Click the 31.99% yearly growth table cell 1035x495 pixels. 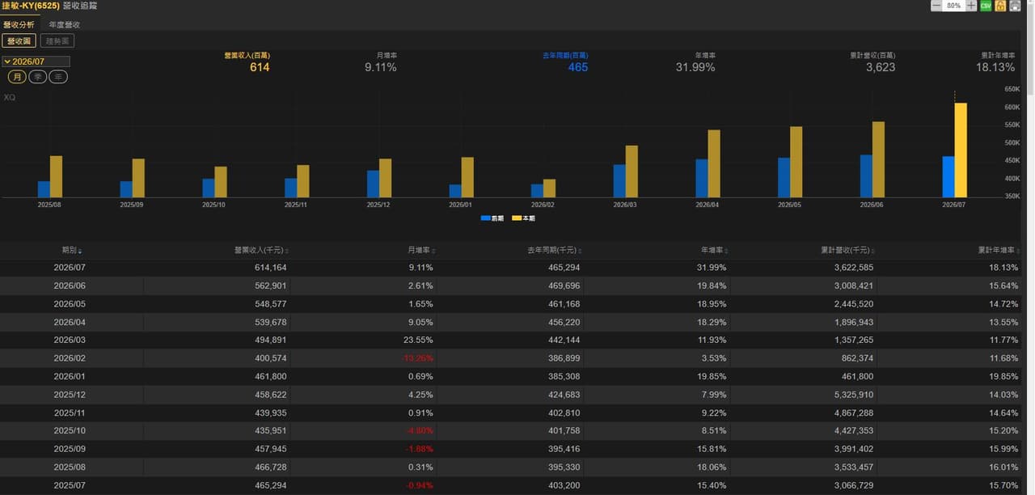coord(712,267)
